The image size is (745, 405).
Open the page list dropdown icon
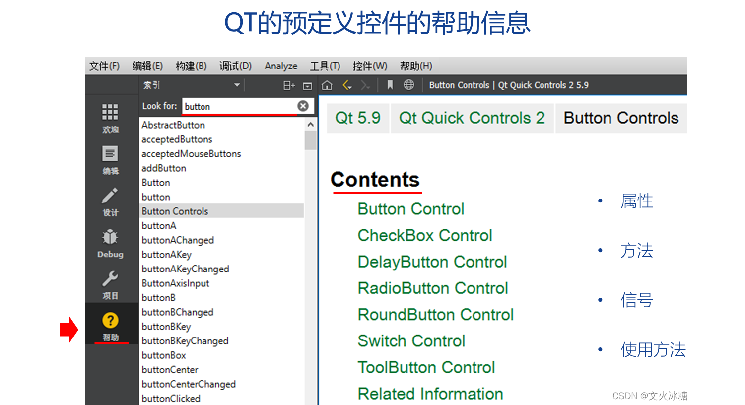click(x=308, y=85)
